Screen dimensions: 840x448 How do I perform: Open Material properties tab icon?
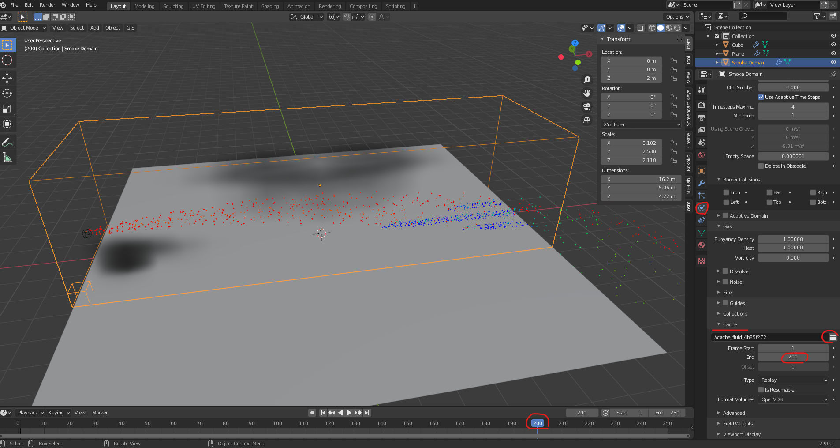pyautogui.click(x=702, y=245)
